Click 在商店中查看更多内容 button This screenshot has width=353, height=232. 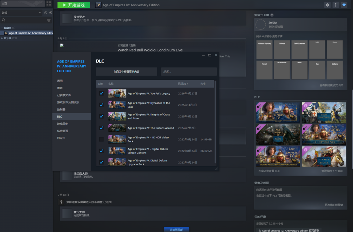coord(126,72)
